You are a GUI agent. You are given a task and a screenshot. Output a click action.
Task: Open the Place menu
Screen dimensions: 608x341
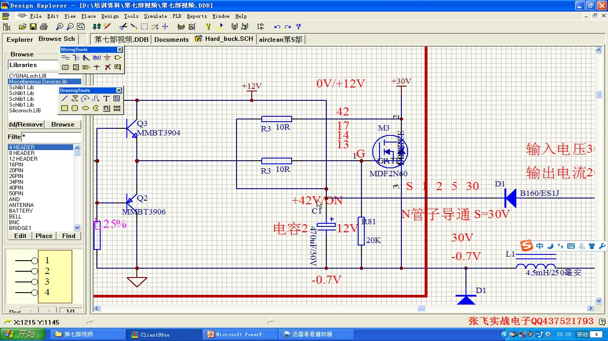[88, 16]
